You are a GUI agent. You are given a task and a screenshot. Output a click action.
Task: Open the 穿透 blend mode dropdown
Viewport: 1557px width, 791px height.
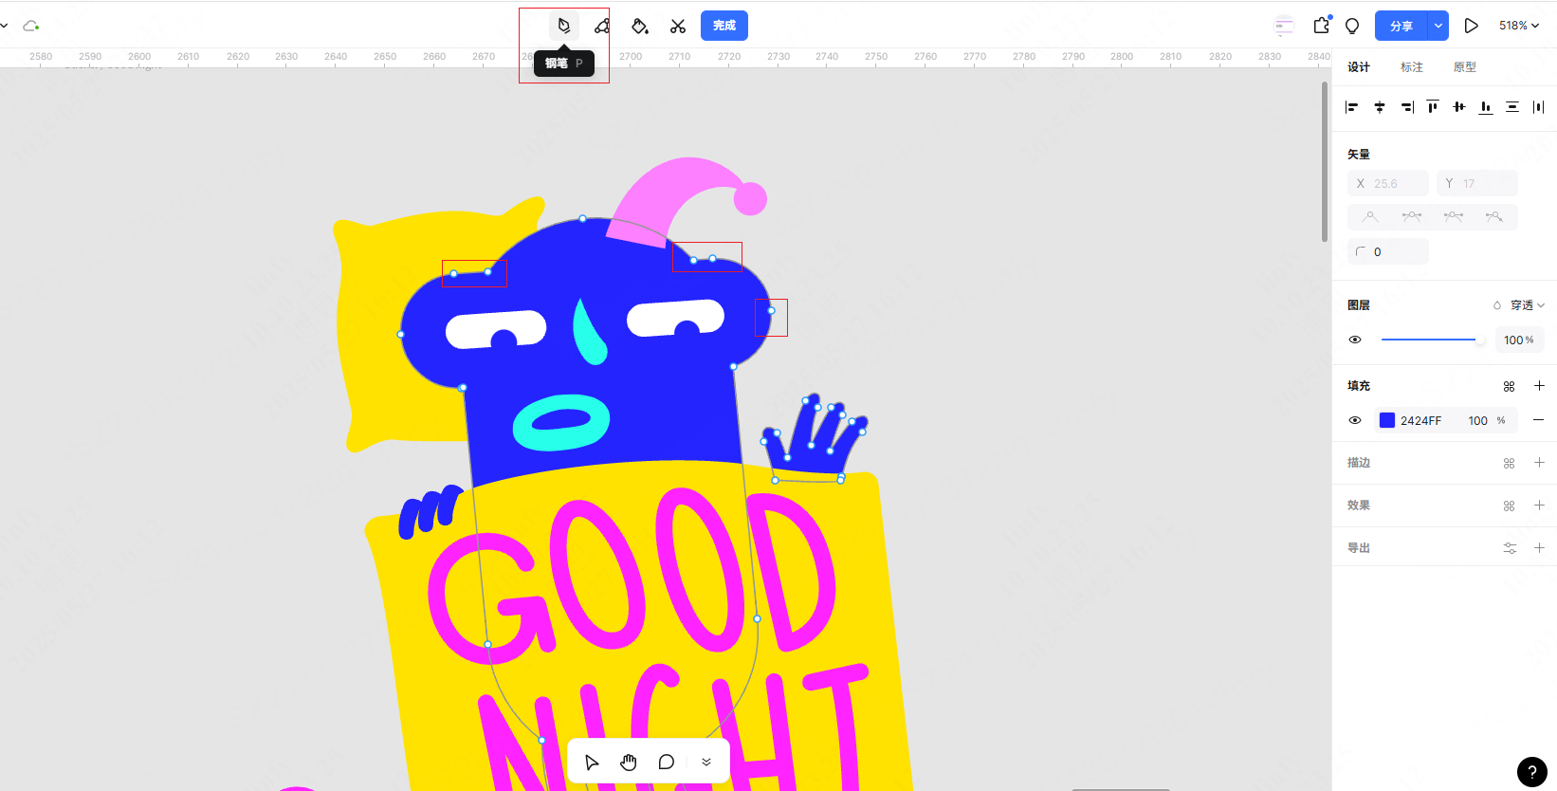(1528, 305)
